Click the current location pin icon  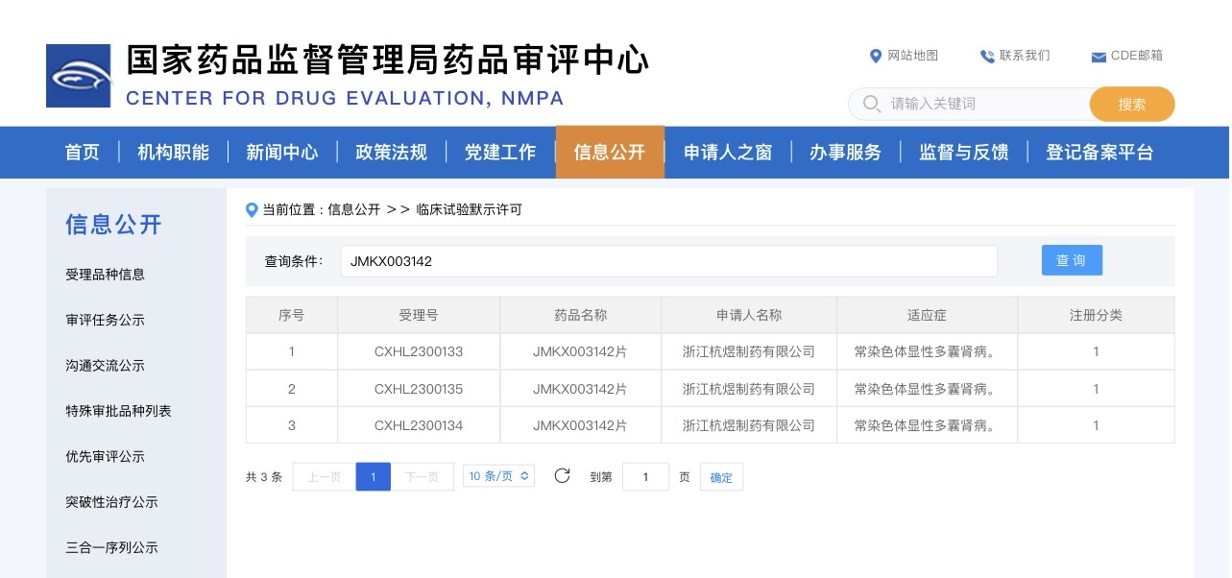pyautogui.click(x=253, y=210)
